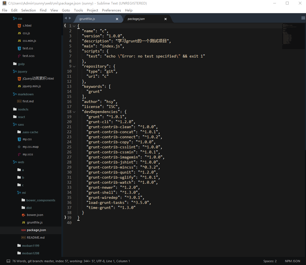This screenshot has width=306, height=265.
Task: Click the react folder icon
Action: click(x=15, y=117)
